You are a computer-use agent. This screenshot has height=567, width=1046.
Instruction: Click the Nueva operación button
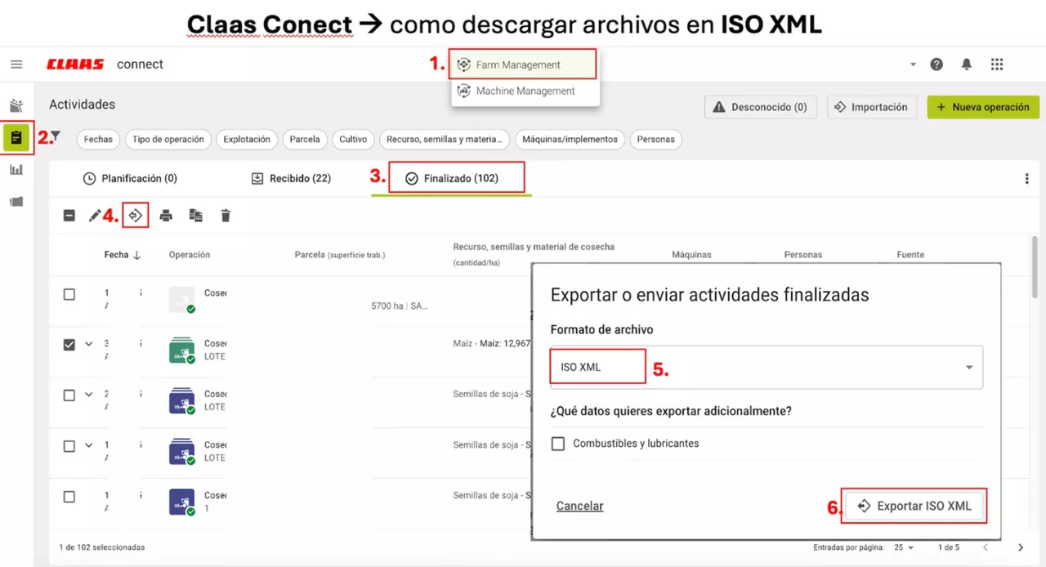coord(983,107)
